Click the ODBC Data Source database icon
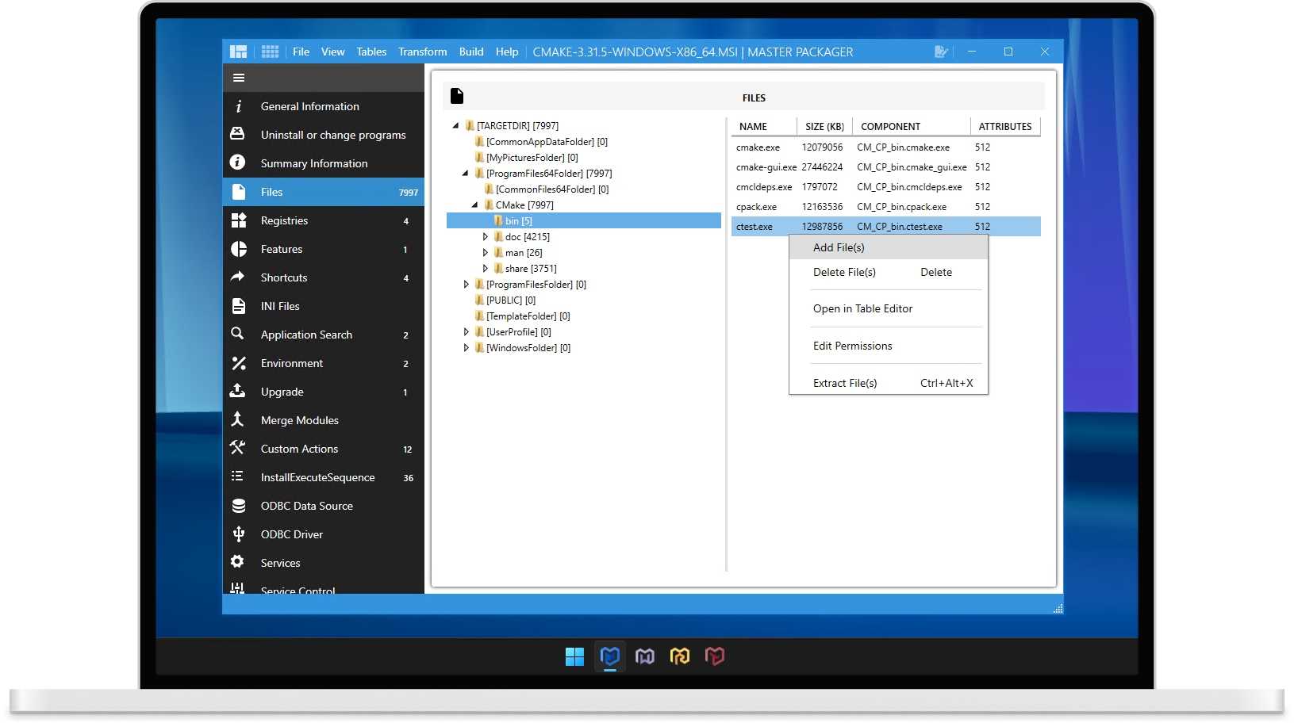The height and width of the screenshot is (723, 1294). click(x=238, y=506)
